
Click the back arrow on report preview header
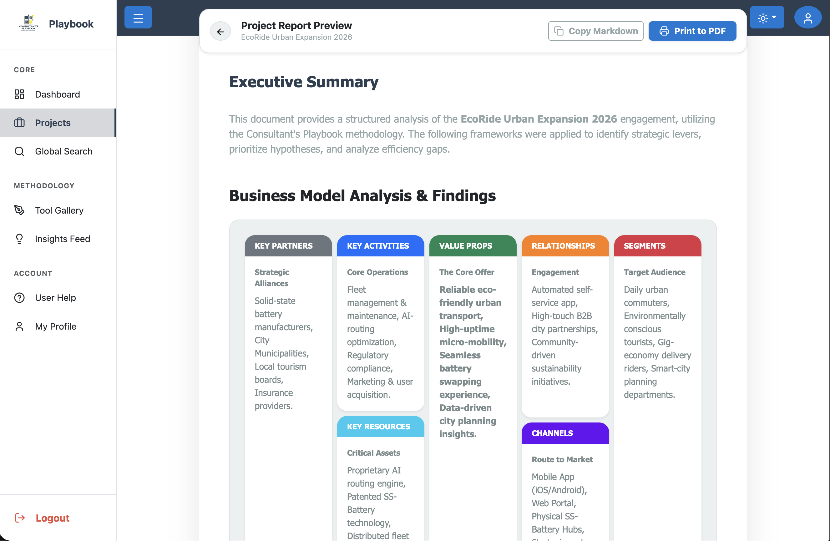tap(220, 31)
